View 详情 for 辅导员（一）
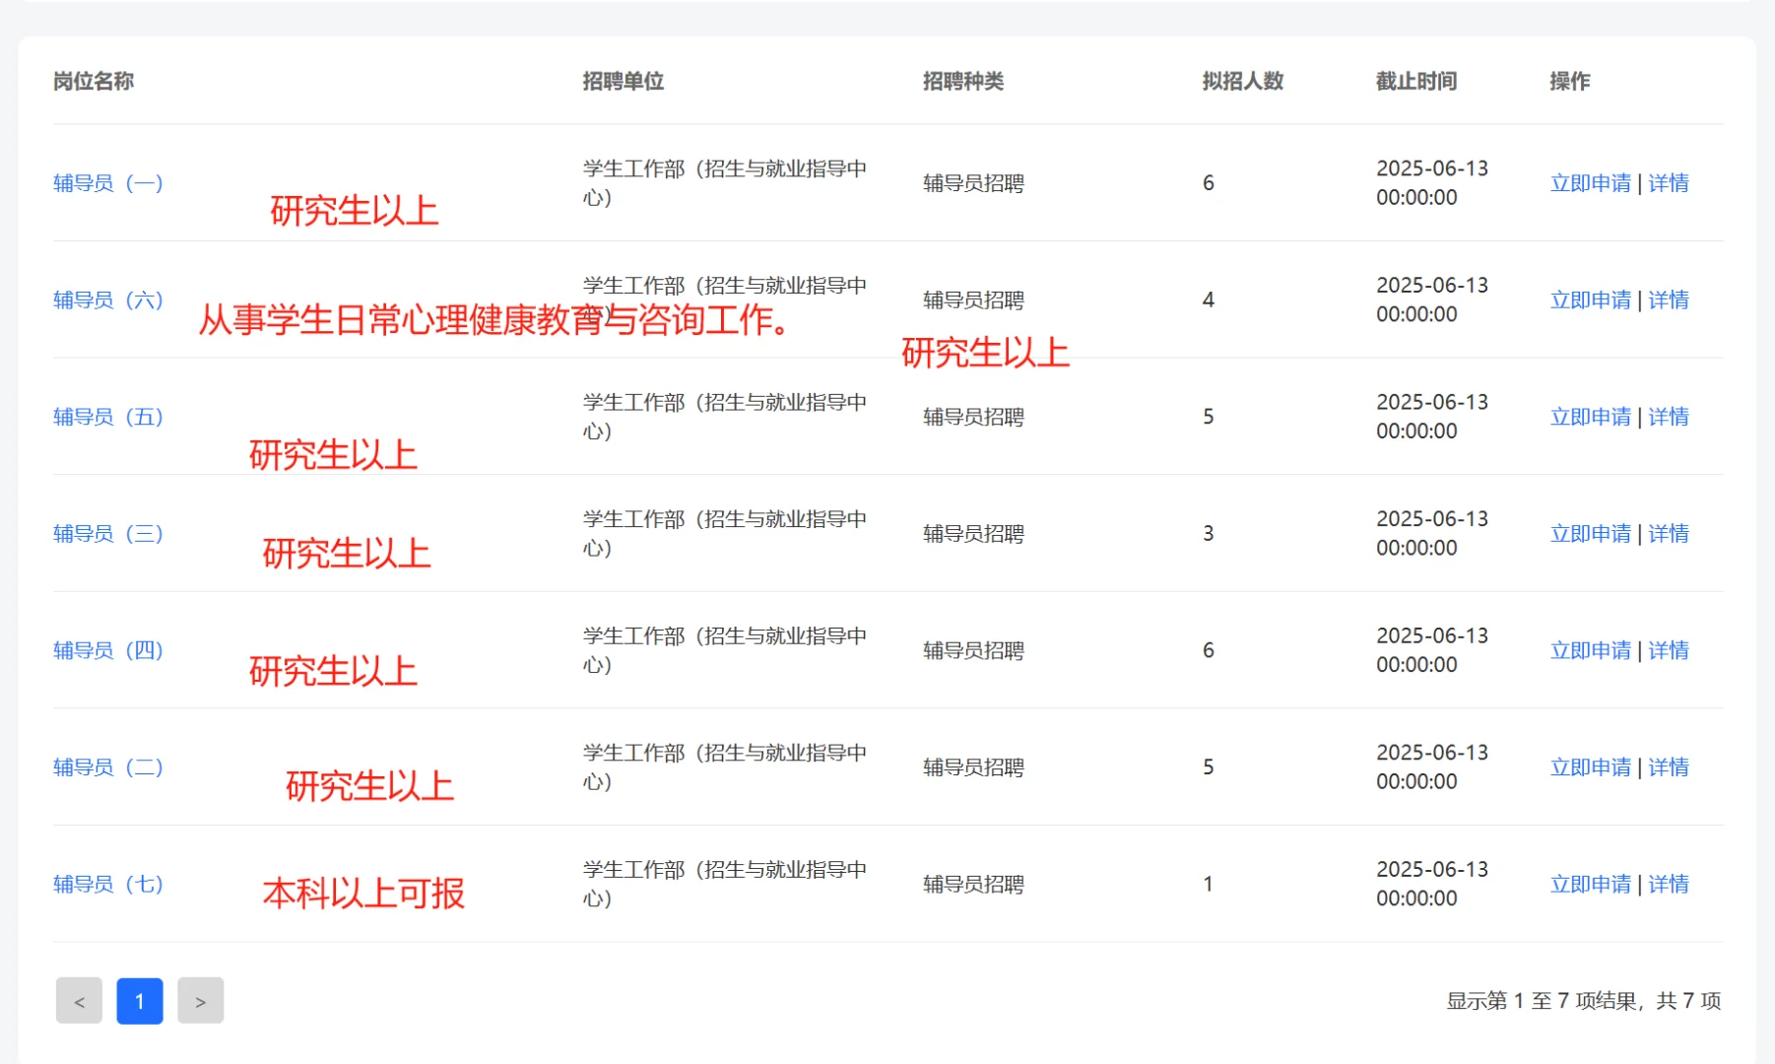The width and height of the screenshot is (1775, 1064). coord(1669,183)
